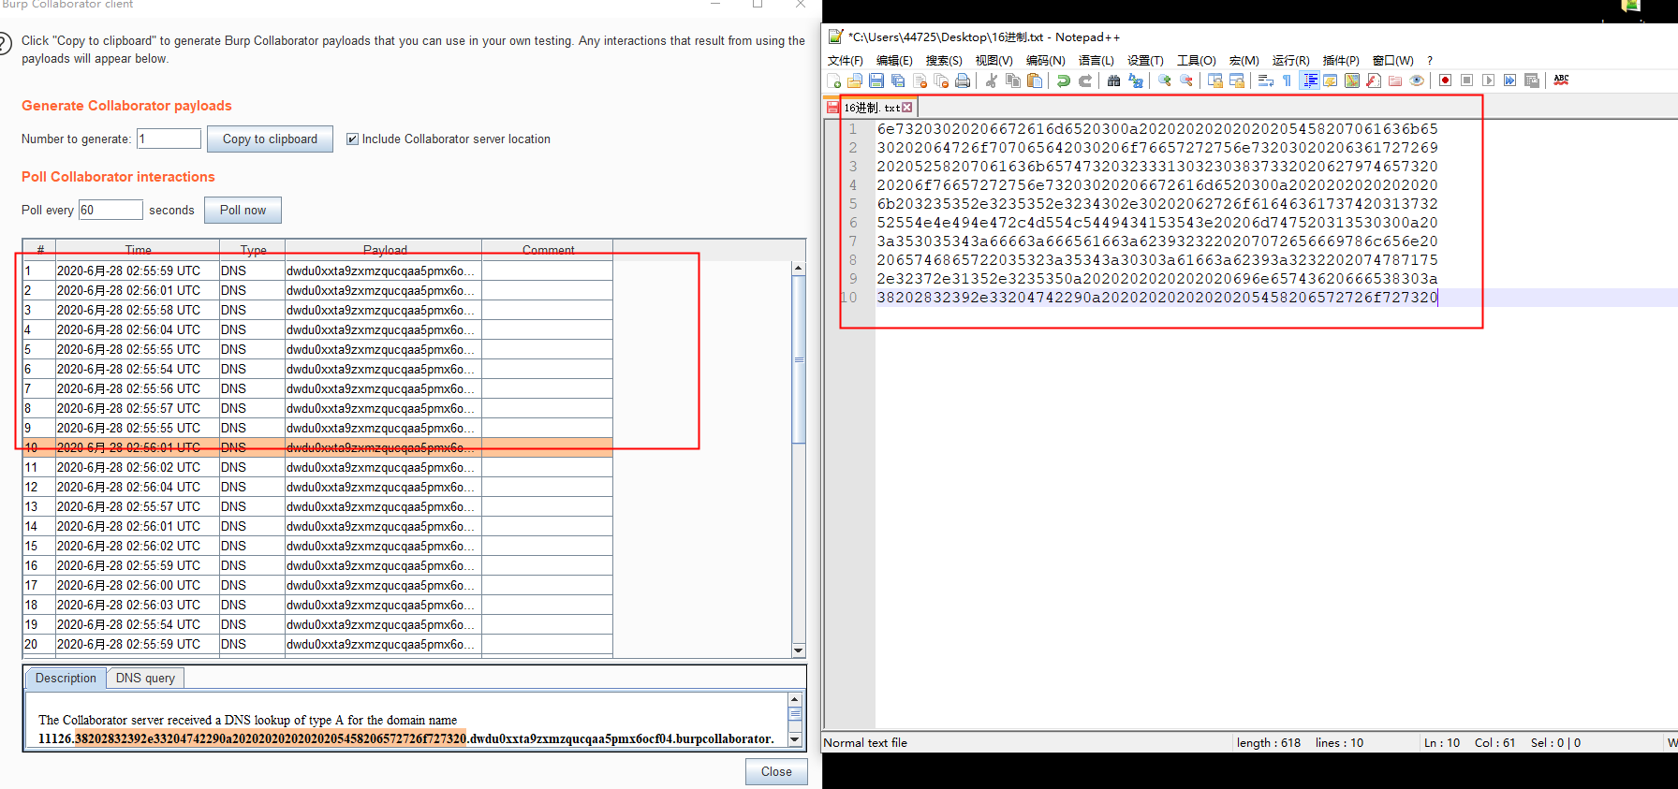Screen dimensions: 1678x789
Task: Select interaction row 1 at 02:55:59 UTC
Action: point(317,271)
